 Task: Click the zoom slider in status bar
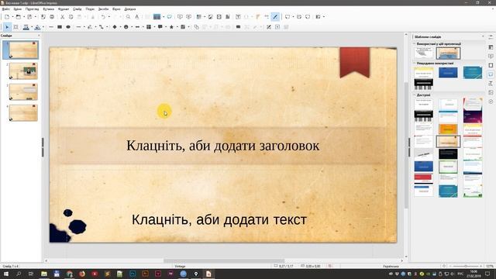coord(466,266)
